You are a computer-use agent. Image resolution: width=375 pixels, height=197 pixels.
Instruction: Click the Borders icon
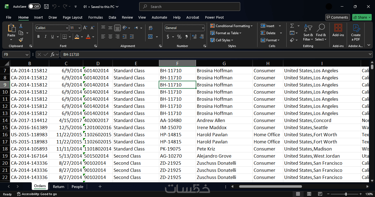(65, 37)
